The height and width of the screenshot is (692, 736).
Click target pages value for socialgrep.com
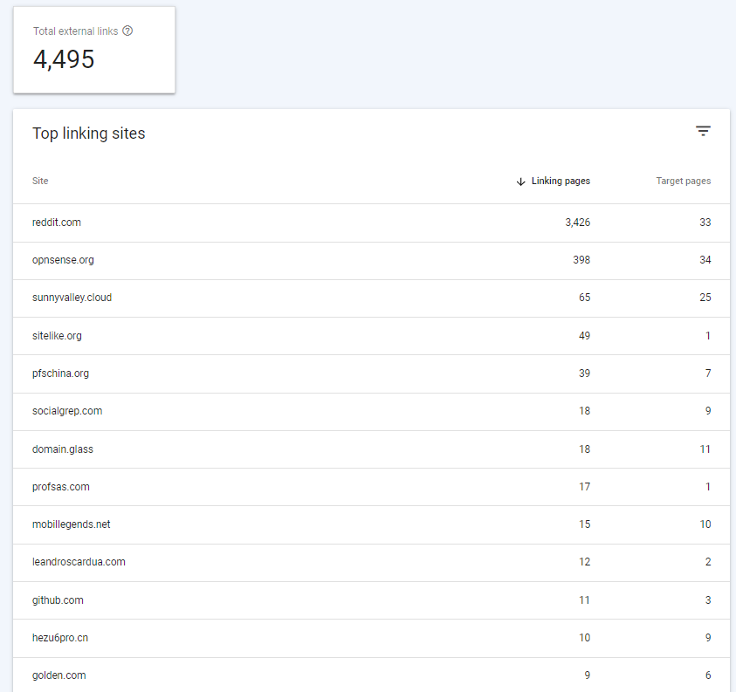(x=708, y=411)
